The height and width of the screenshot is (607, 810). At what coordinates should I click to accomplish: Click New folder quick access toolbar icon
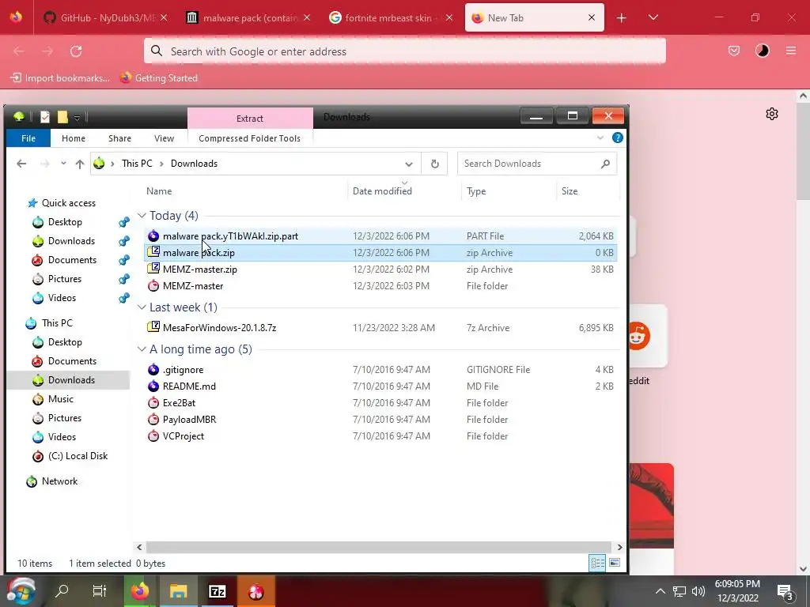(x=62, y=117)
